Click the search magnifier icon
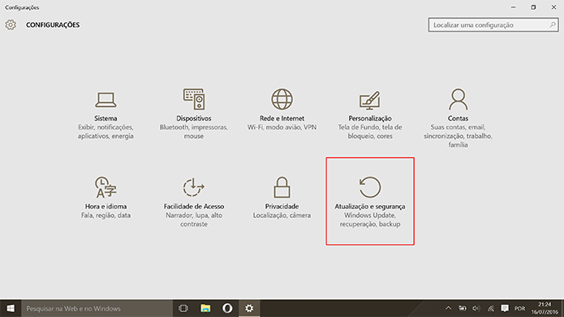 point(553,25)
